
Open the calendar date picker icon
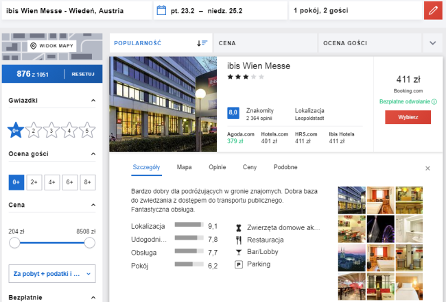pyautogui.click(x=161, y=11)
